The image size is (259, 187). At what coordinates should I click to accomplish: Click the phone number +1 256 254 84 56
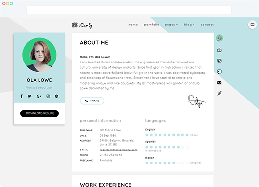[x=111, y=155]
